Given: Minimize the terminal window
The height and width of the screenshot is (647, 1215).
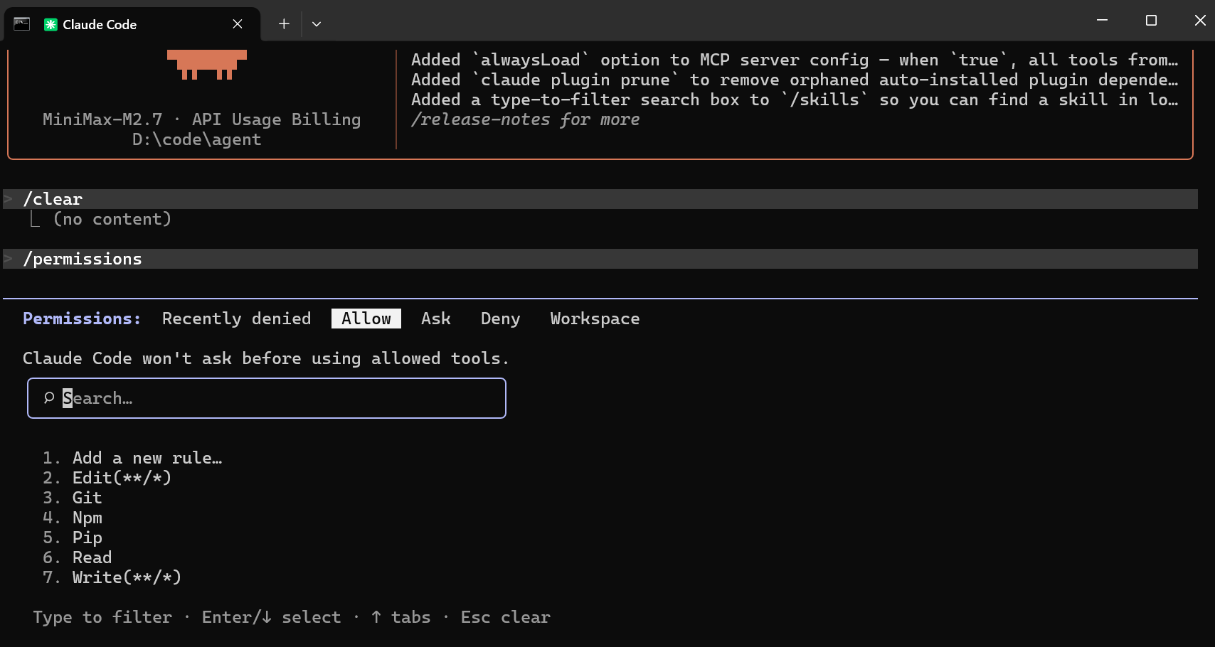Looking at the screenshot, I should click(x=1102, y=21).
